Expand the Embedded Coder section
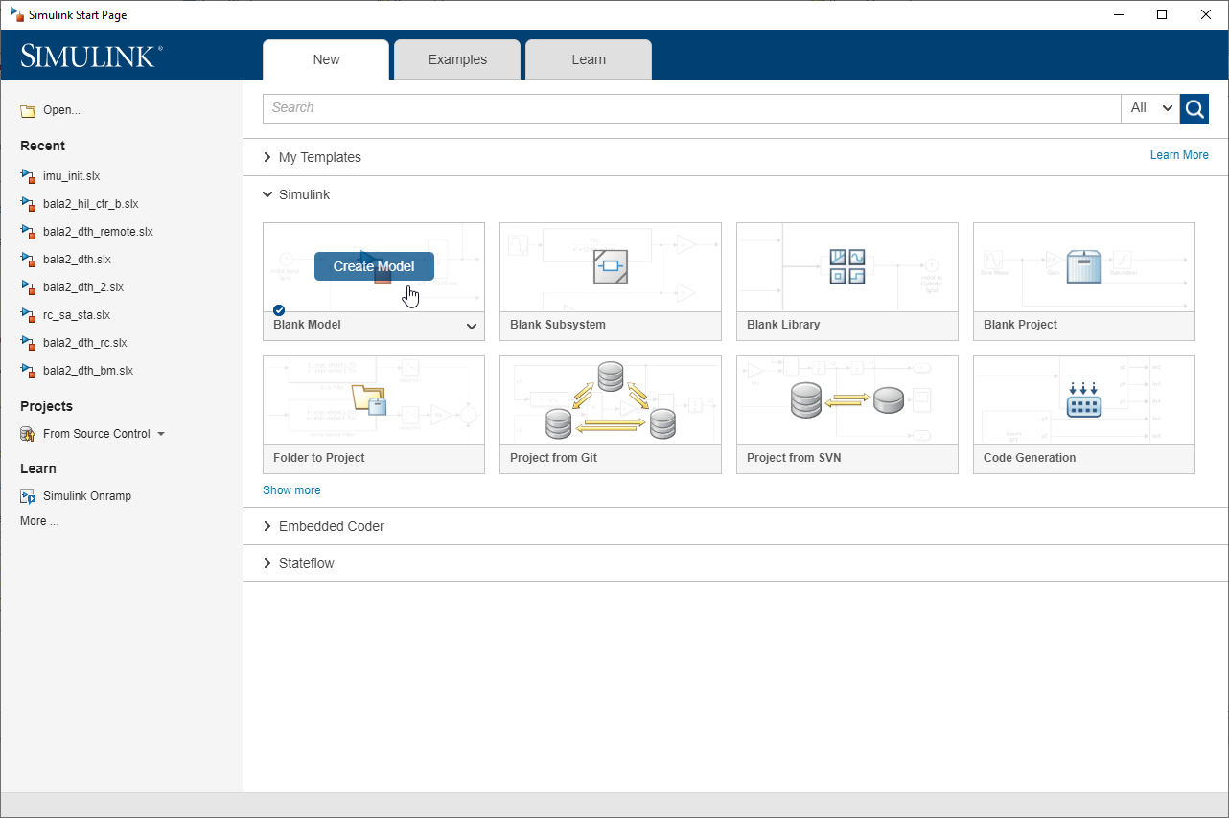This screenshot has height=818, width=1229. [x=267, y=526]
